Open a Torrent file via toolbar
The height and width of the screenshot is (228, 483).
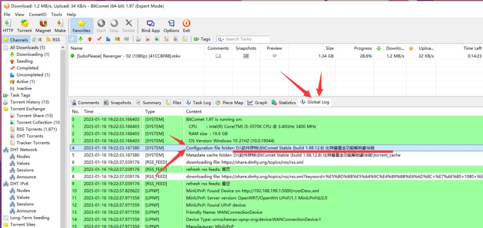25,26
